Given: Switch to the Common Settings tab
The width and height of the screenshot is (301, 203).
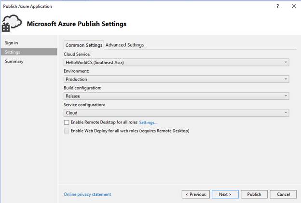Looking at the screenshot, I should click(x=84, y=45).
